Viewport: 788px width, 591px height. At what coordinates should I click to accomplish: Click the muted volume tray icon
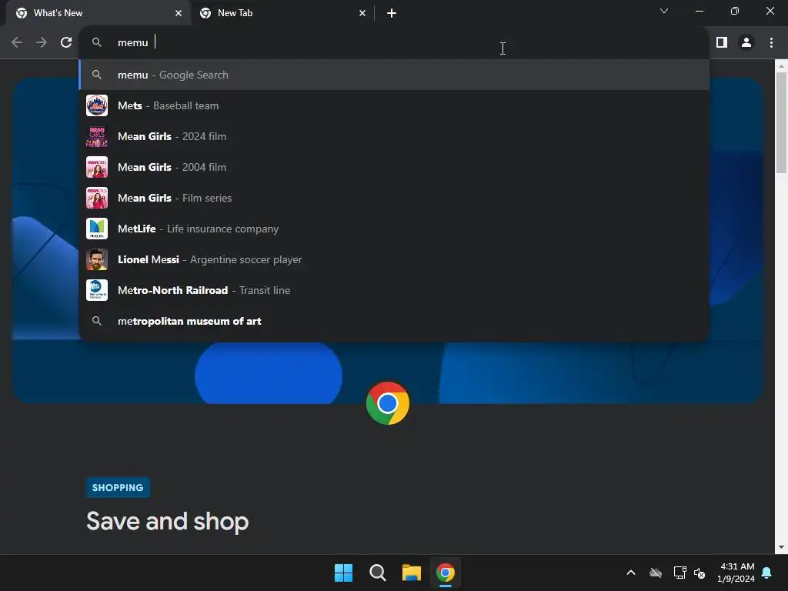(699, 573)
